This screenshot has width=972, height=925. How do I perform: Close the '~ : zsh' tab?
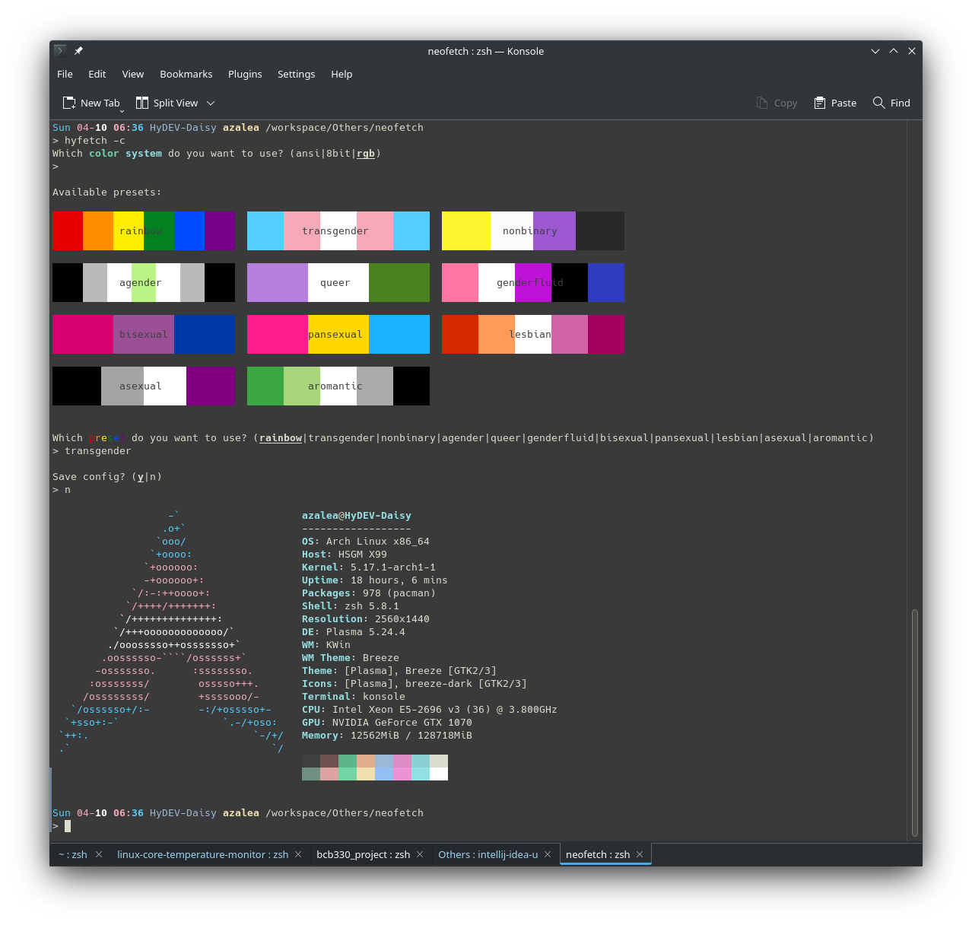point(99,854)
